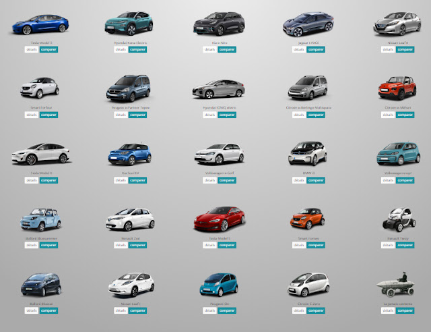
Task: Open détails for Hyundai IONIQ electric
Action: point(209,115)
